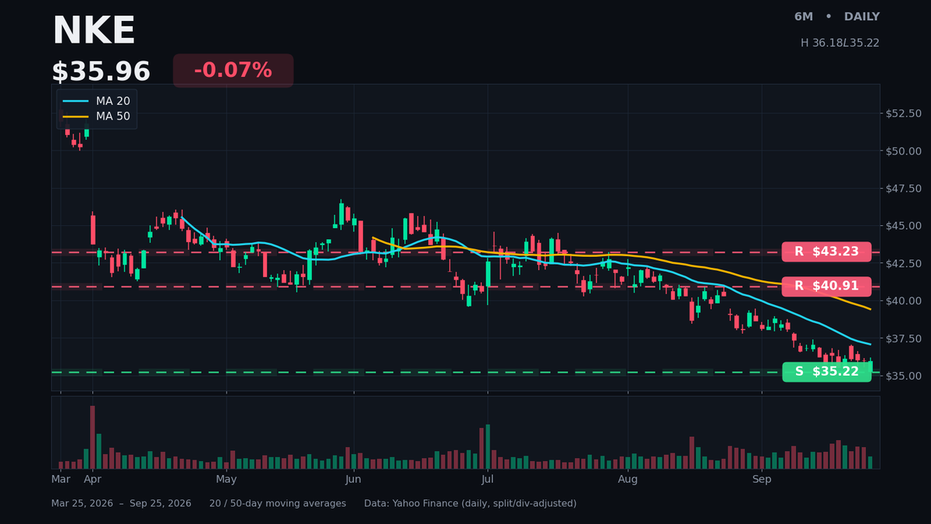Click the $50.00 price axis label
The height and width of the screenshot is (524, 931).
903,151
